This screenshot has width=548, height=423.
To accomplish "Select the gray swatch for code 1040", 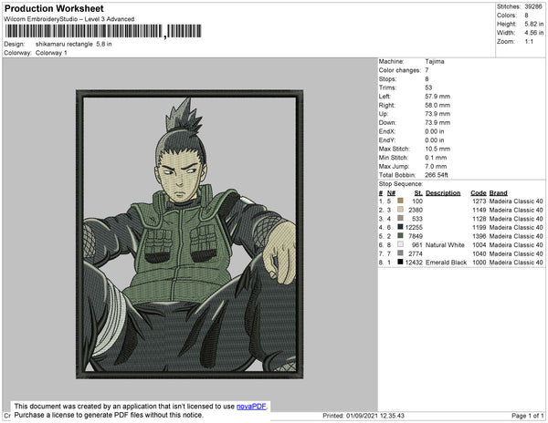I will tap(400, 253).
